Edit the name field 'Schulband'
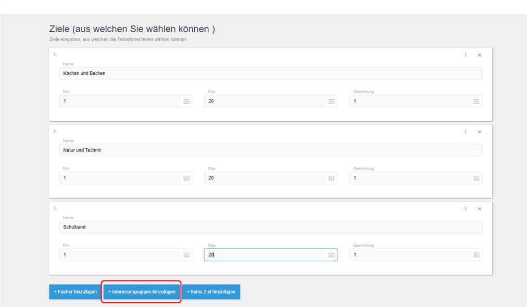 [x=271, y=227]
